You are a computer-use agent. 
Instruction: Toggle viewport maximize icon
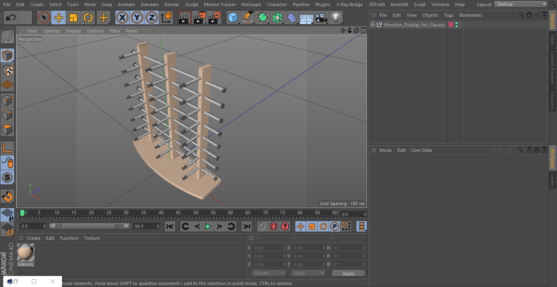[363, 31]
